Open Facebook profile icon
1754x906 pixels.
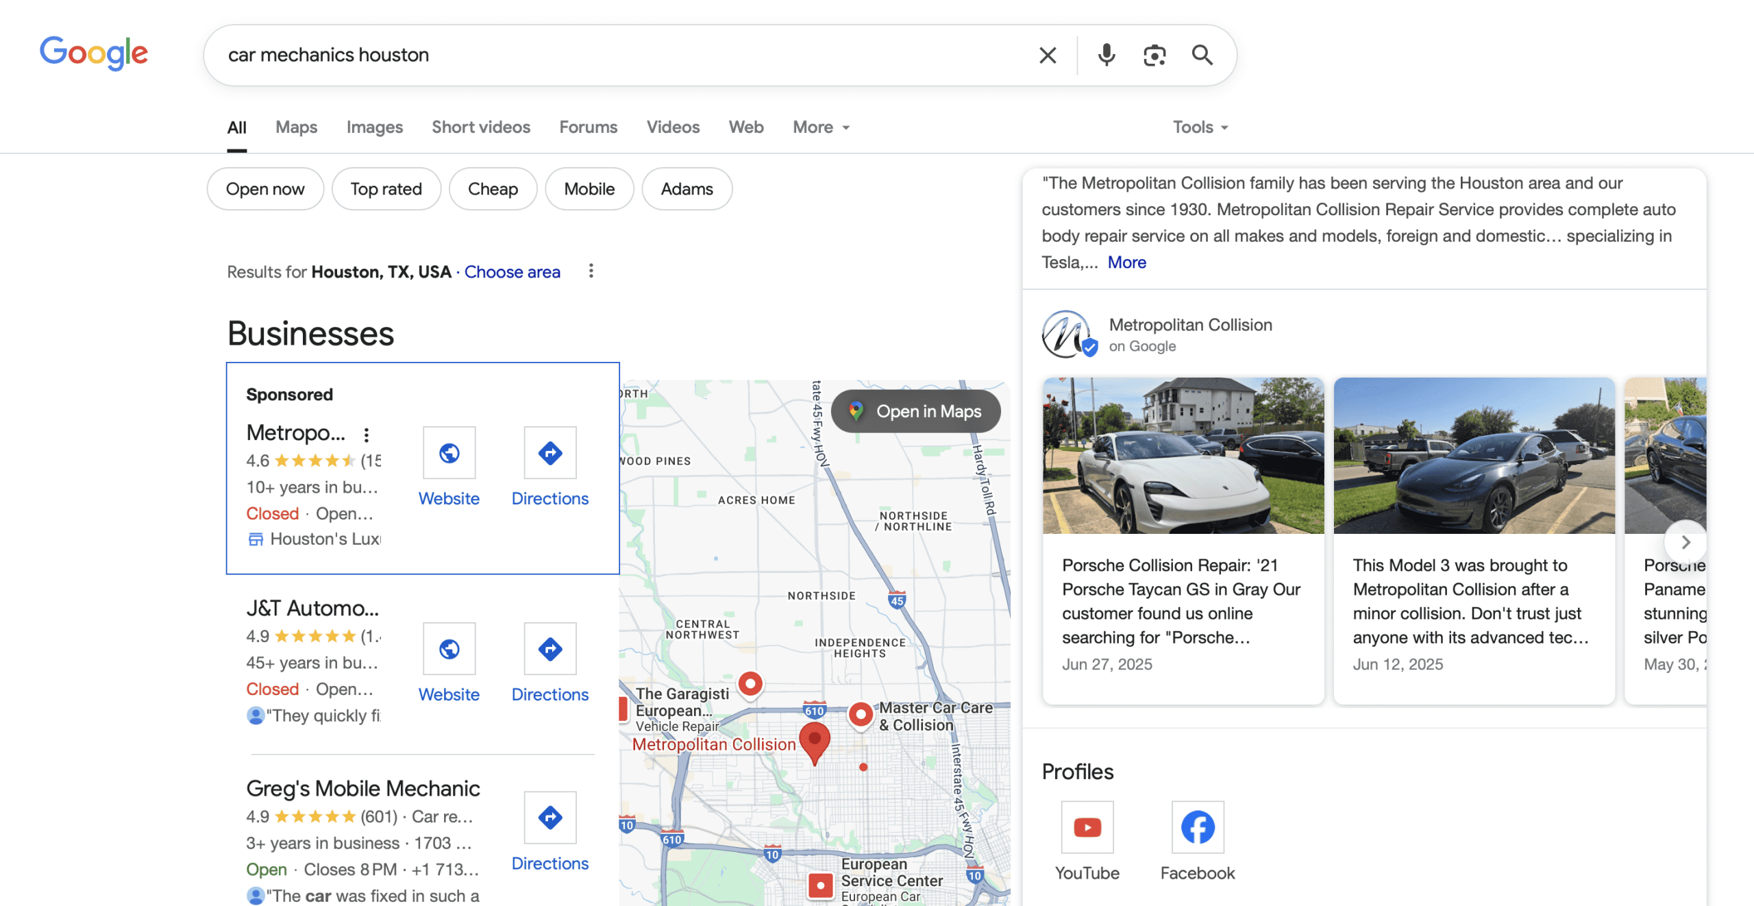(x=1198, y=827)
